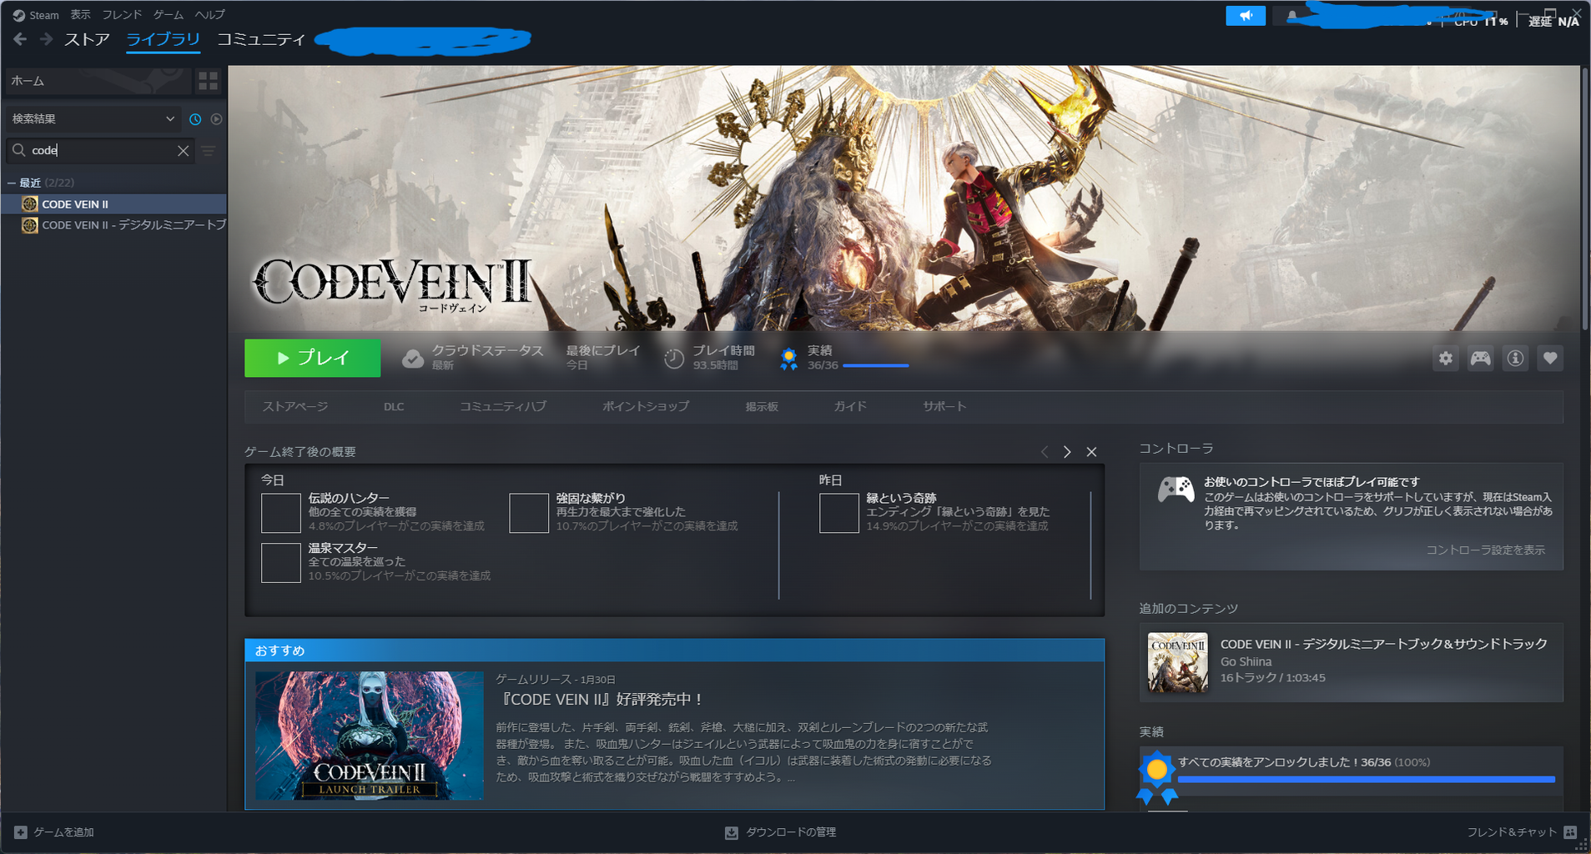Add CODE VEIN II to favorites heart
Image resolution: width=1591 pixels, height=854 pixels.
(x=1550, y=359)
